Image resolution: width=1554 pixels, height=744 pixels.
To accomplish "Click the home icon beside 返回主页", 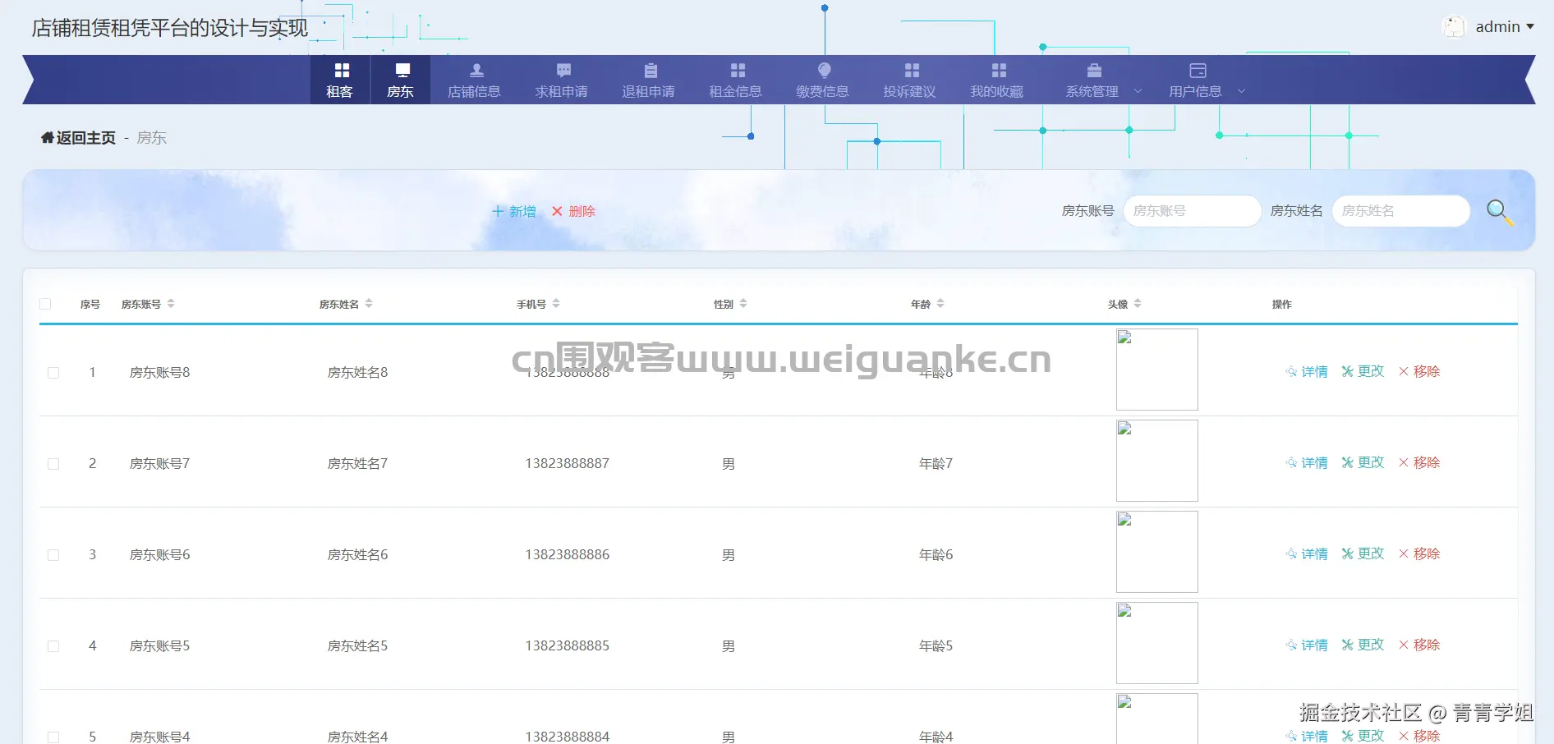I will click(x=48, y=138).
